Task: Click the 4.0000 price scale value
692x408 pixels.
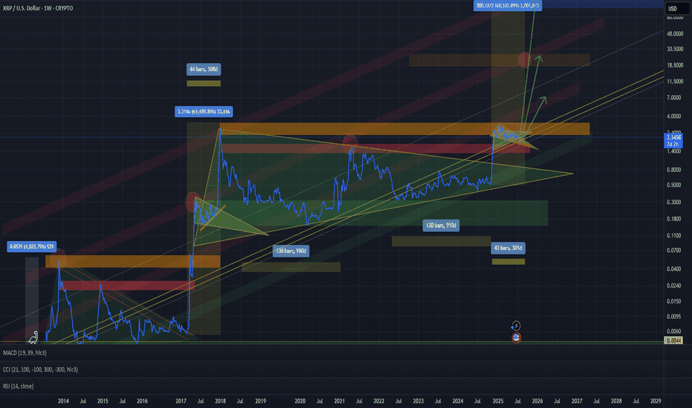Action: pos(674,116)
